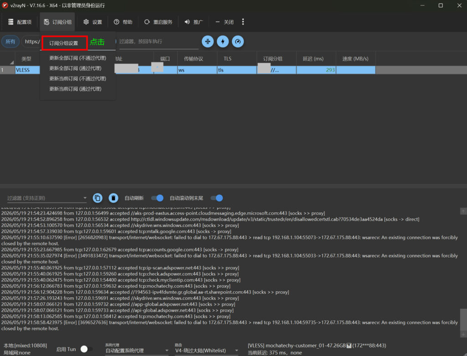The image size is (467, 356).
Task: Open the 路由 V4-绕过大陆 routing dropdown
Action: (207, 351)
